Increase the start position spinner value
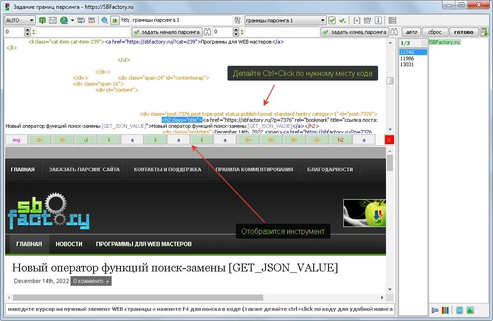Screen dimensions: 493x321 27,30
